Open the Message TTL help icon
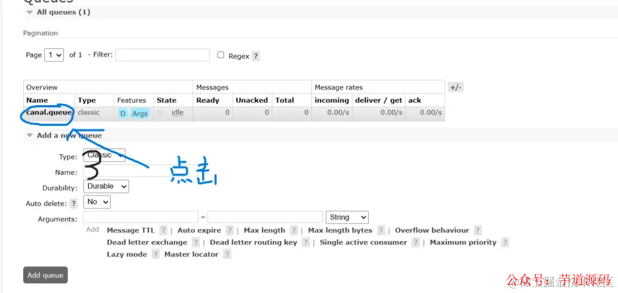The image size is (618, 293). 163,230
